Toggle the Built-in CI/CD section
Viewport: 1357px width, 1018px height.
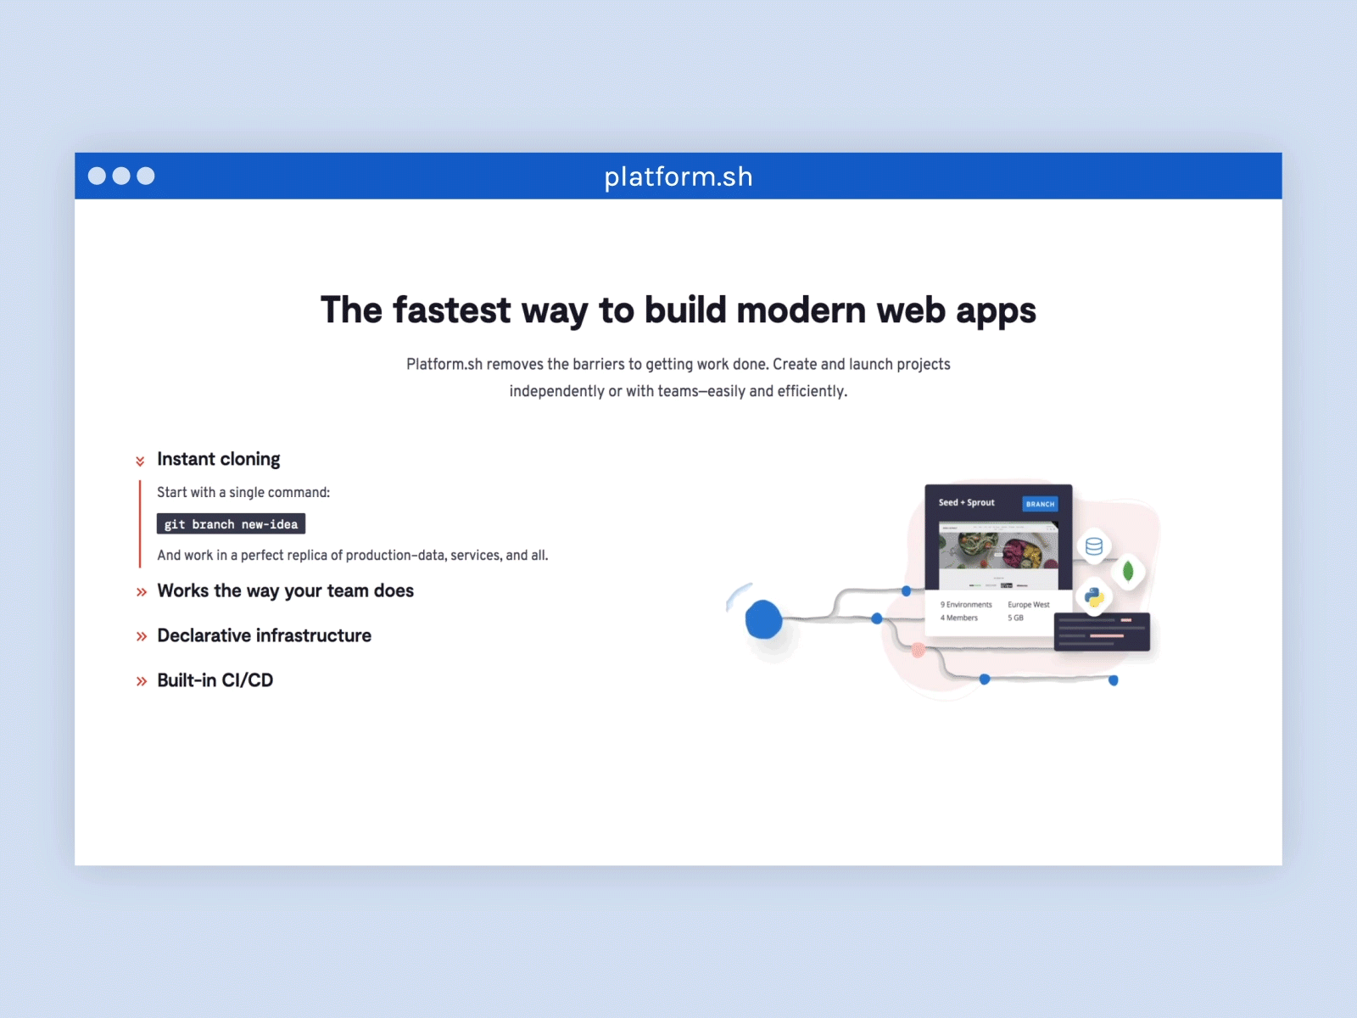(x=215, y=680)
